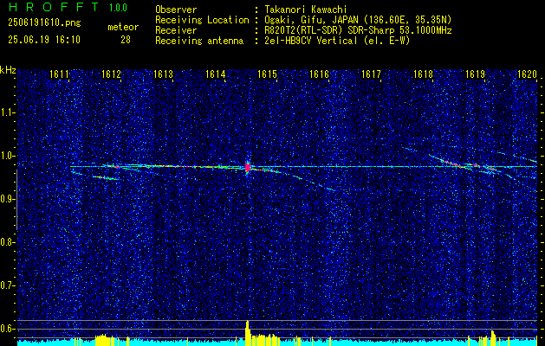The height and width of the screenshot is (346, 545).
Task: Click the 1617 time marker
Action: tap(371, 74)
